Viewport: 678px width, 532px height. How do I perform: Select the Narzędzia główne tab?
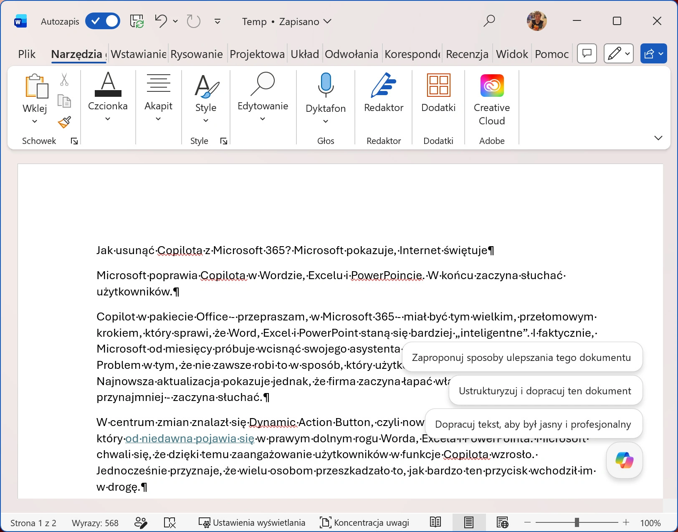tap(78, 54)
